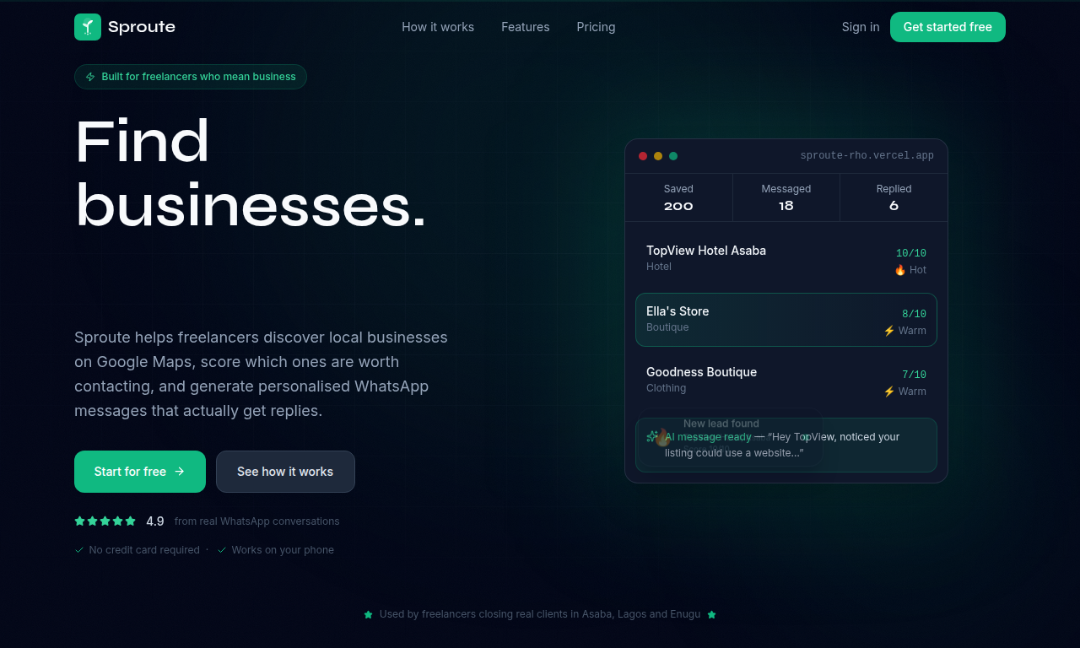Click the star before Used by freelancers

click(x=368, y=614)
